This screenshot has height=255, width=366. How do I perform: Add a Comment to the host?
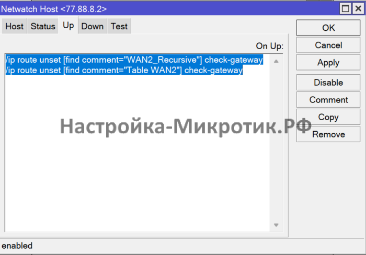(x=328, y=100)
